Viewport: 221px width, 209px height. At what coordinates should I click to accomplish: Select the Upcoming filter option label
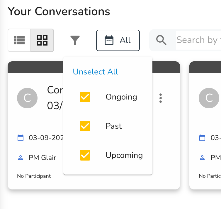point(124,155)
